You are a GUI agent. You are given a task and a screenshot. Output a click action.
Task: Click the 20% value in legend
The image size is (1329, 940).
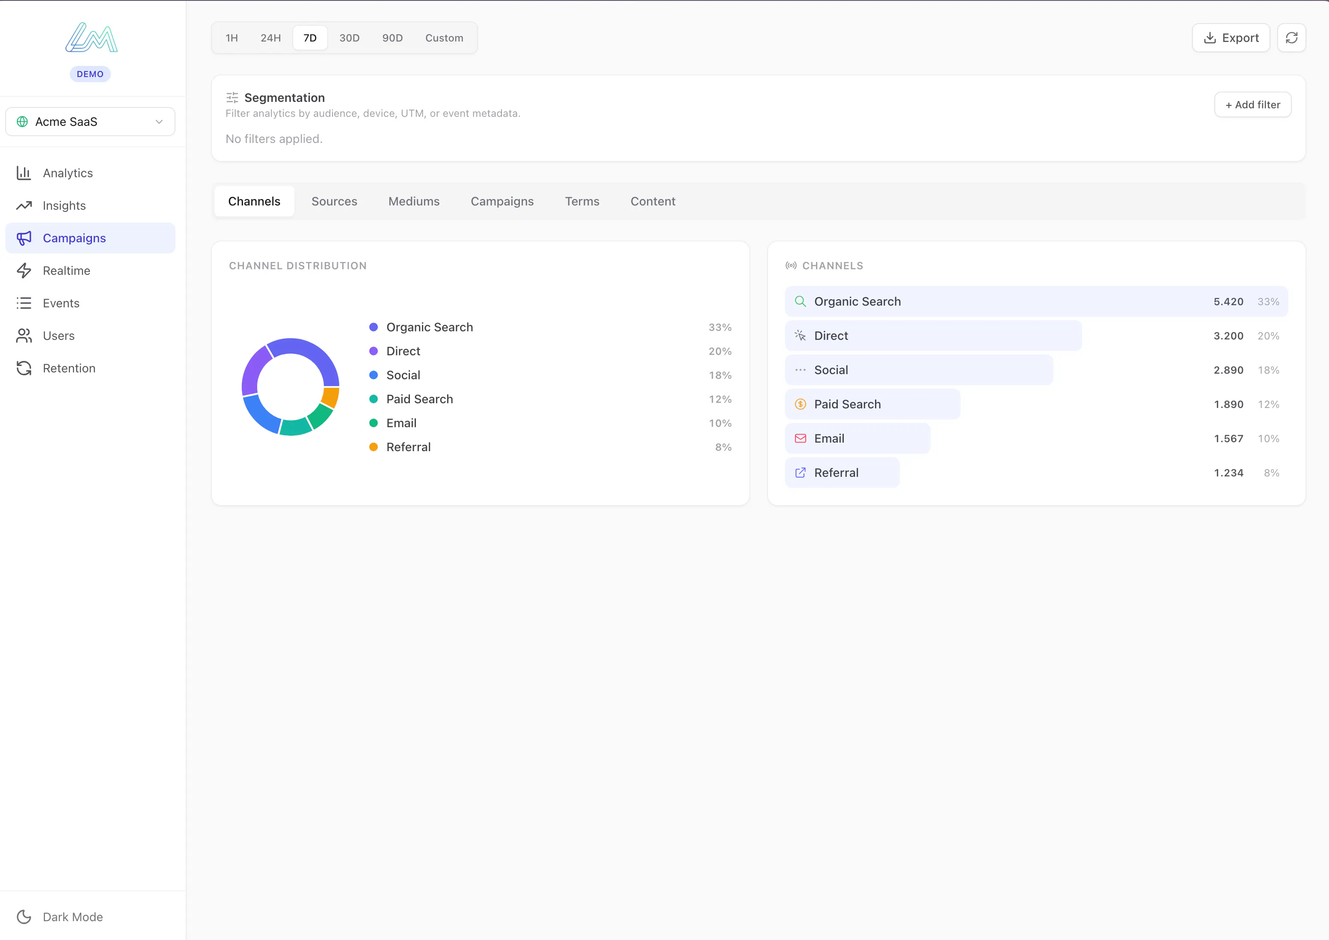tap(720, 351)
